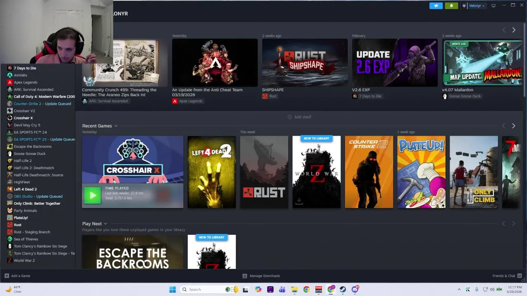Viewport: 527px width, 296px height.
Task: Expand the Velonyr account dropdown
Action: point(477,6)
